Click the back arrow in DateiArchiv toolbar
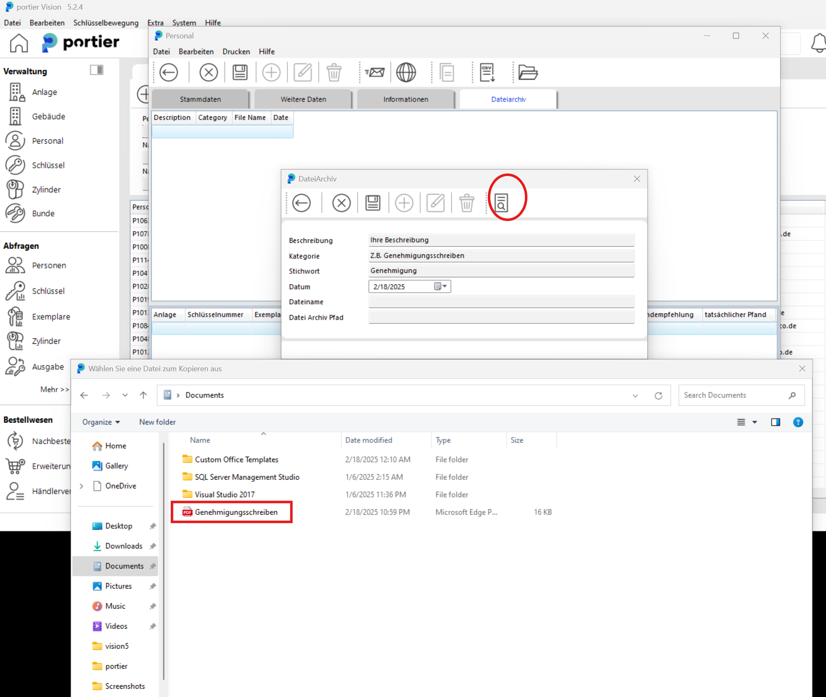The height and width of the screenshot is (697, 826). pyautogui.click(x=302, y=203)
